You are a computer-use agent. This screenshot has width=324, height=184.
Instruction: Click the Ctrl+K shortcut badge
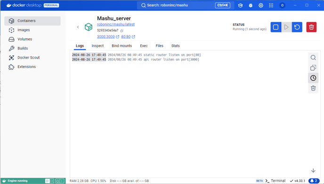[x=223, y=5]
